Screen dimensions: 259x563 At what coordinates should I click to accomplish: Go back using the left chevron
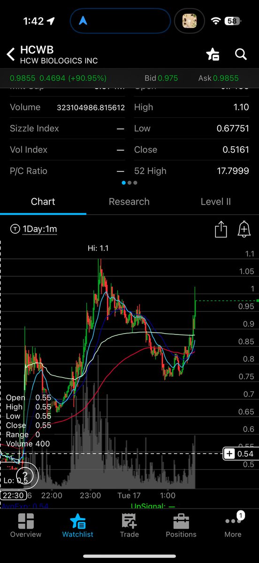(11, 54)
